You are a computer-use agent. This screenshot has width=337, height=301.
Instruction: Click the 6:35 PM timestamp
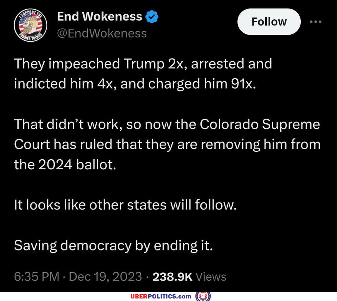click(37, 277)
